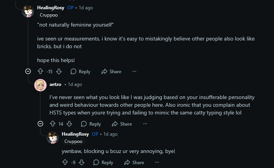Image resolution: width=274 pixels, height=168 pixels.
Task: Open more options on the -15 comment
Action: [134, 71]
